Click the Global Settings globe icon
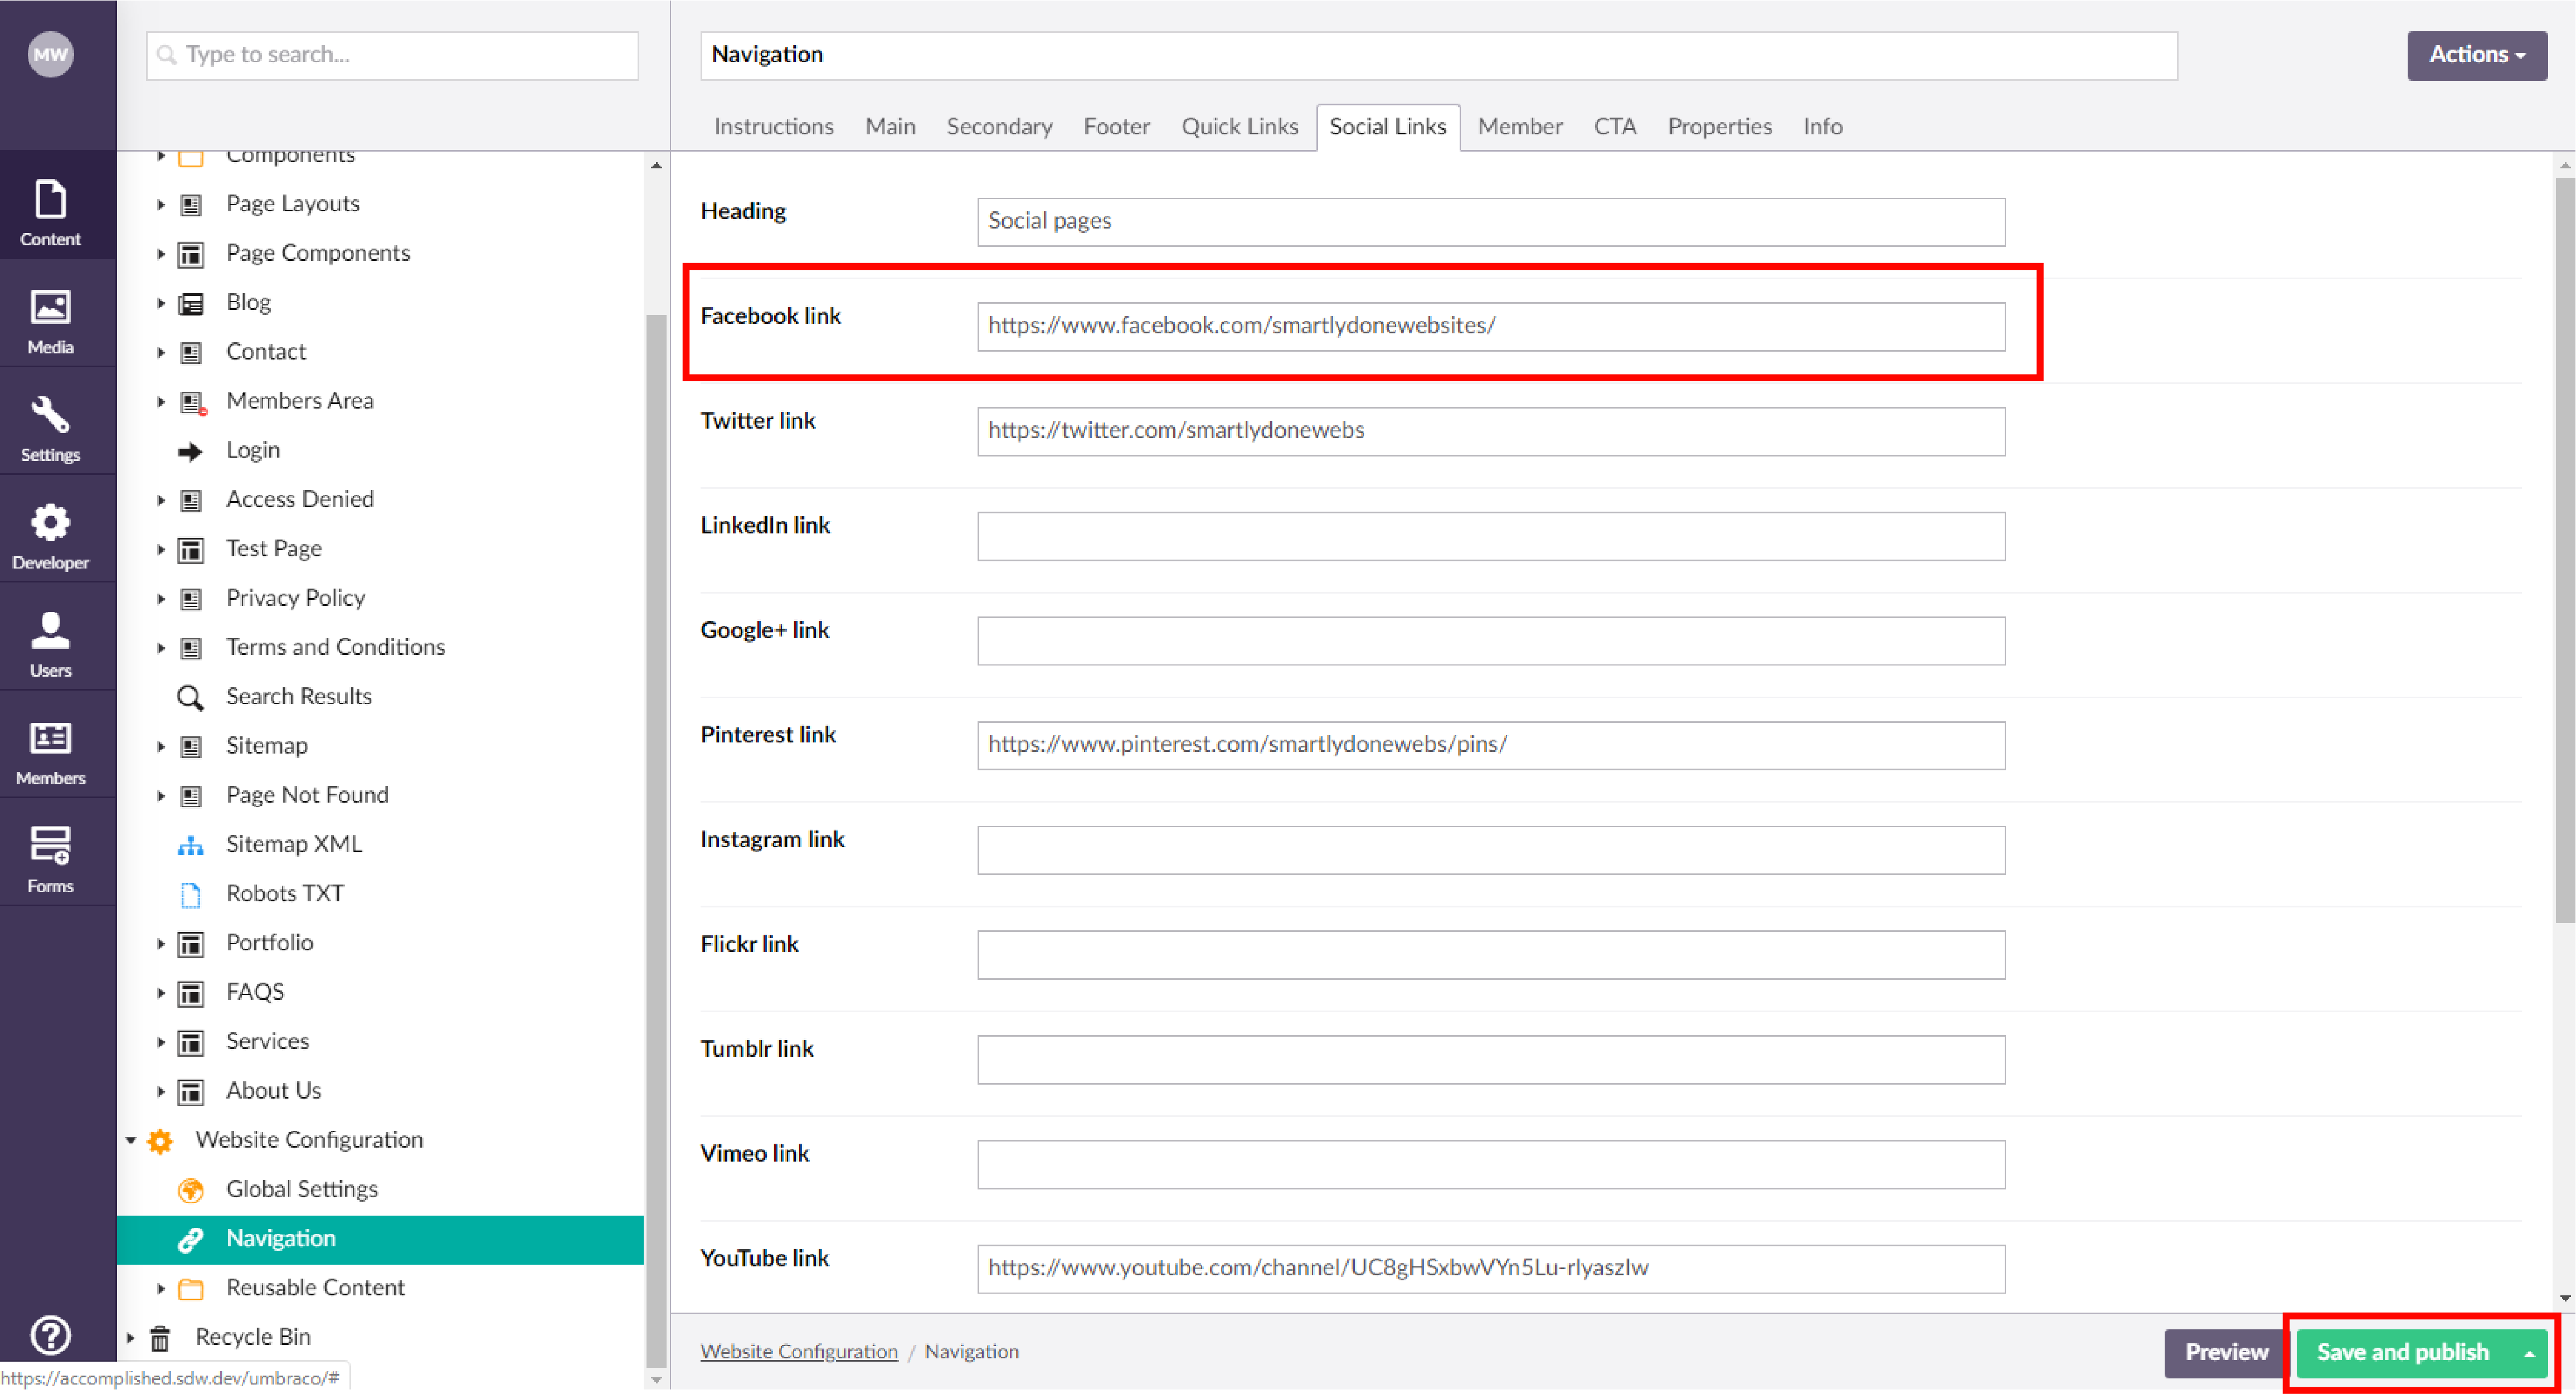The image size is (2576, 1394). point(190,1190)
